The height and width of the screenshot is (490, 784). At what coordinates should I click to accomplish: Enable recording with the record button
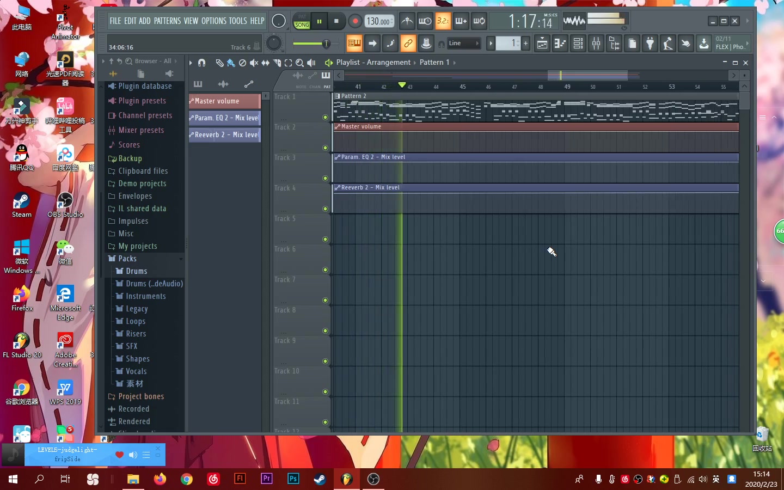click(x=355, y=21)
